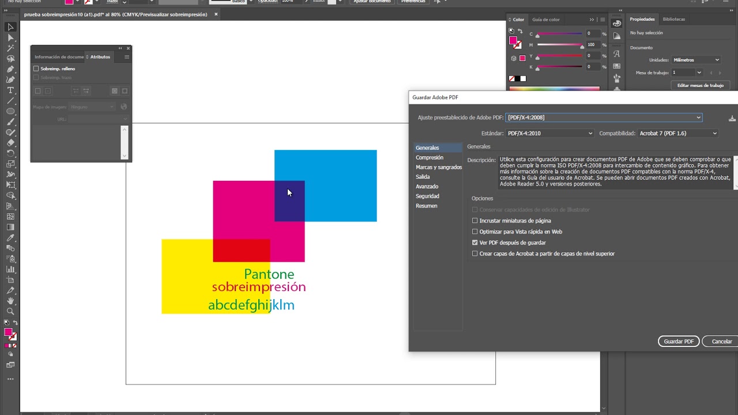Image resolution: width=738 pixels, height=415 pixels.
Task: Save the PDF preset with download icon
Action: tap(732, 118)
